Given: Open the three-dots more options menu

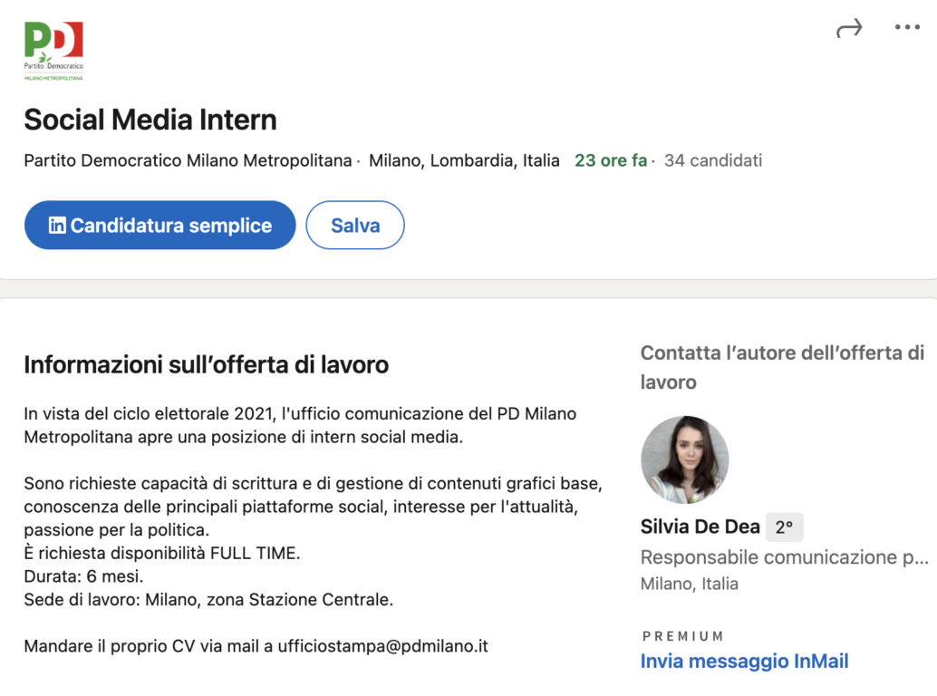Looking at the screenshot, I should point(907,27).
